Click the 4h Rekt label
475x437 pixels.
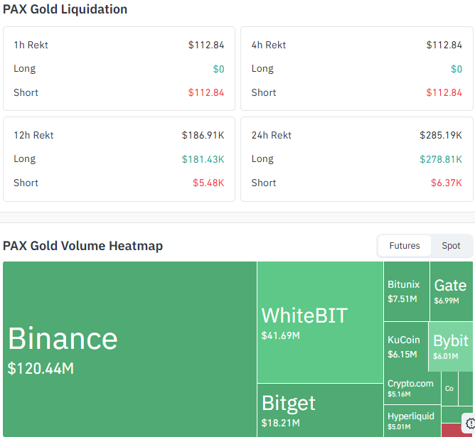click(x=269, y=45)
